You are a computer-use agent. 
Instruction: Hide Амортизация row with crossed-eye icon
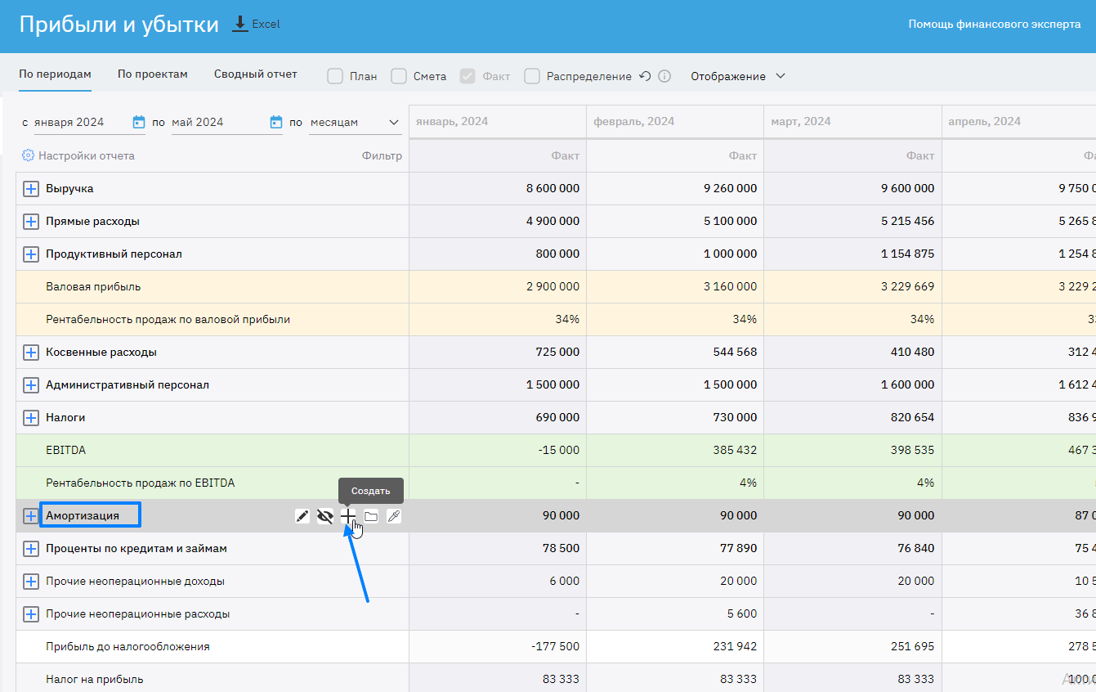coord(325,516)
